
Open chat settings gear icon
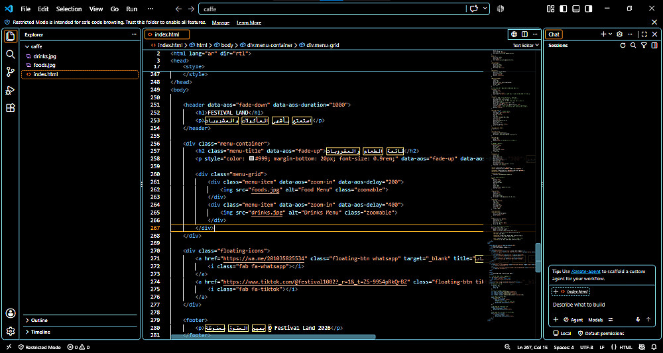[x=620, y=34]
